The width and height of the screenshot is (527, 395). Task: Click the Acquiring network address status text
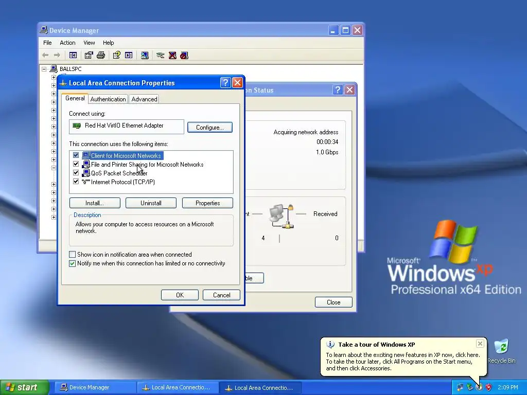pos(306,132)
